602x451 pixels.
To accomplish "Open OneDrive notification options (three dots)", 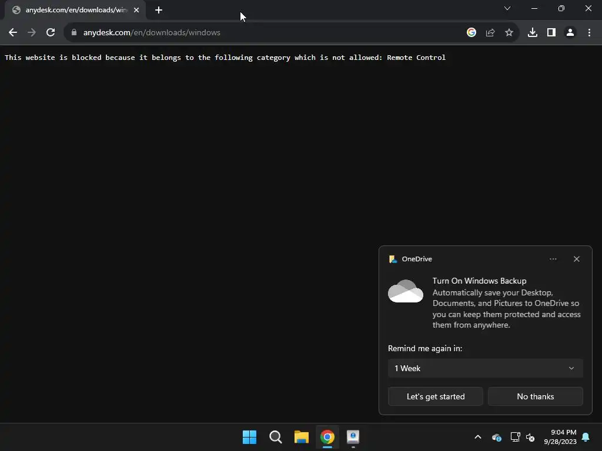I will [553, 259].
